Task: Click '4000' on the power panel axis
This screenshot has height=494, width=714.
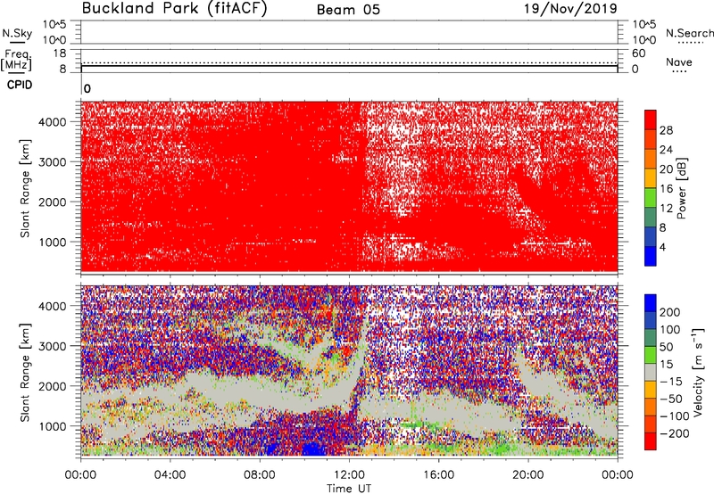Action: pyautogui.click(x=53, y=122)
